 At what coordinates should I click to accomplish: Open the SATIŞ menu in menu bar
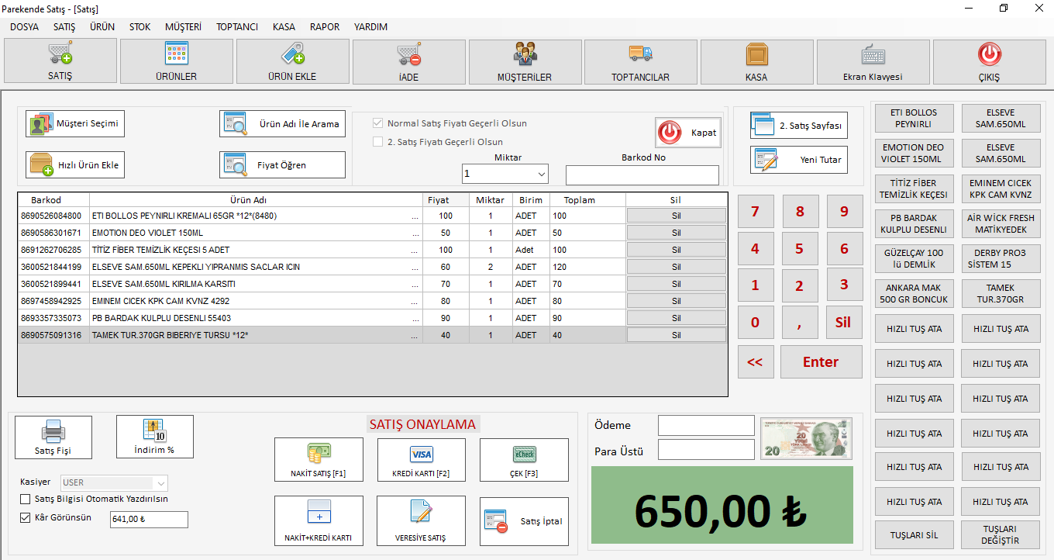click(x=64, y=26)
